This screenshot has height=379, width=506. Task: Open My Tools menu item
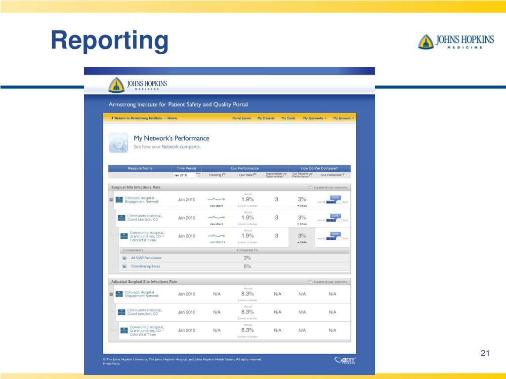pyautogui.click(x=288, y=118)
